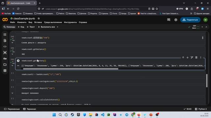Collapse output of the getBalance cell
This screenshot has width=211, height=118.
tap(13, 54)
